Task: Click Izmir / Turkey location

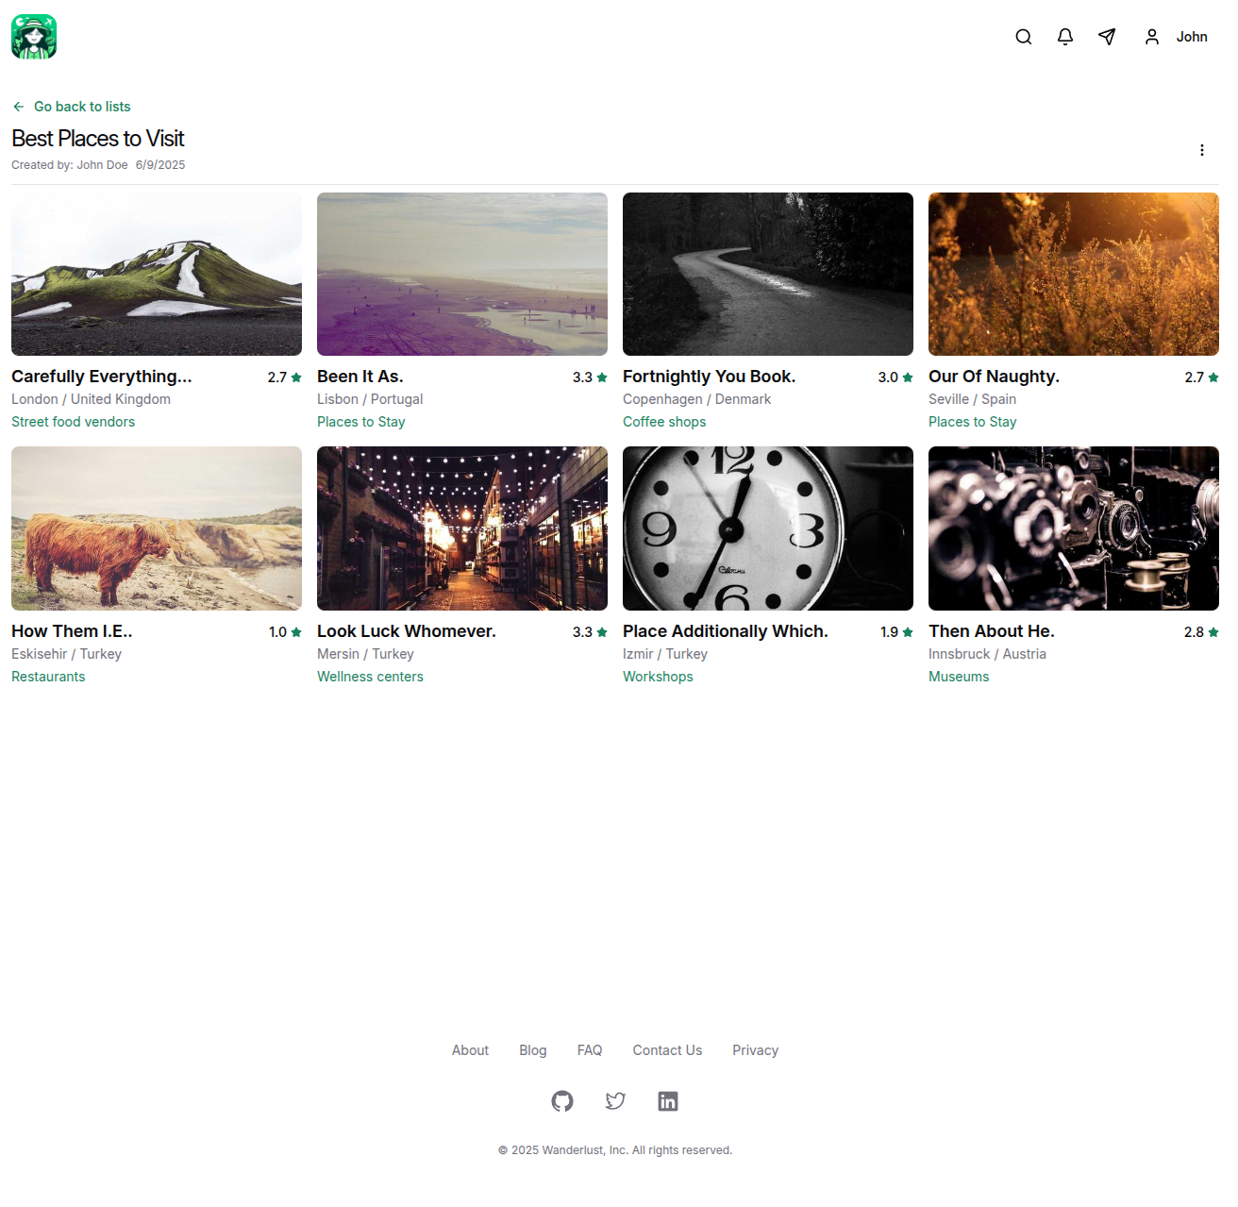Action: coord(665,654)
